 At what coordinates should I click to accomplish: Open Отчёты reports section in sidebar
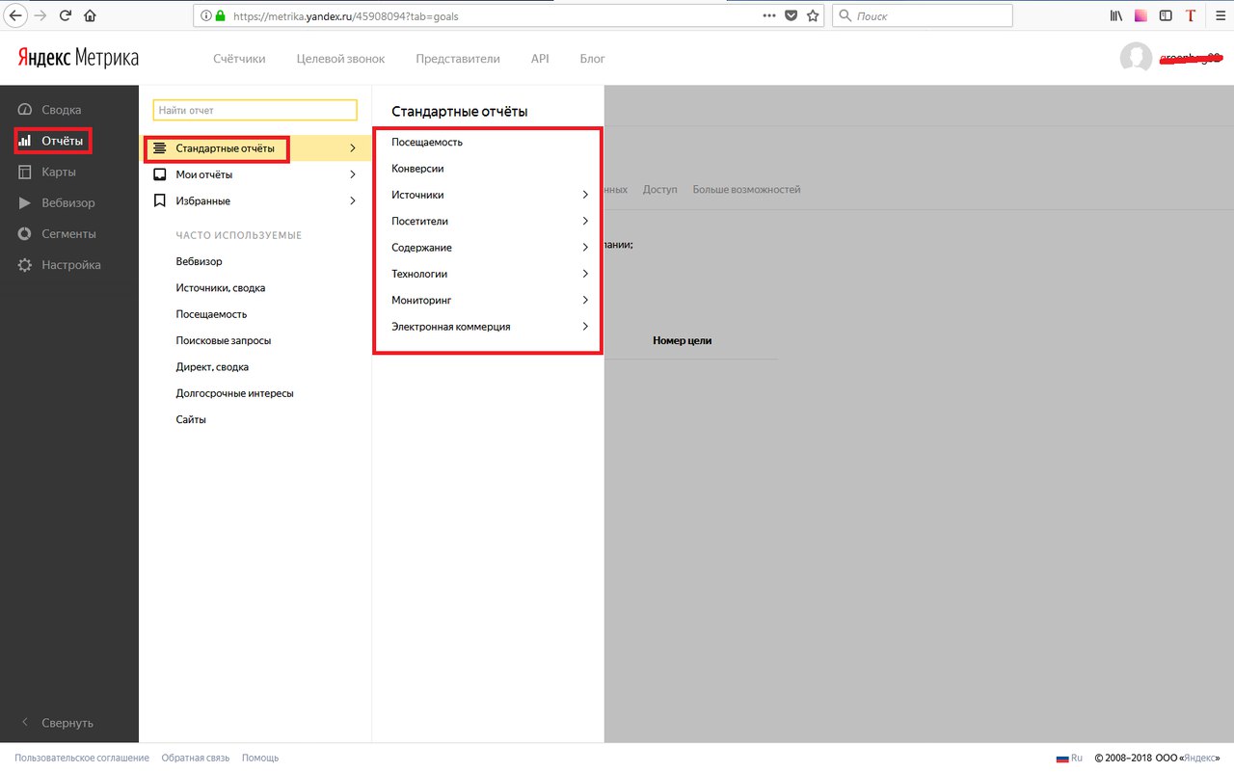[53, 141]
